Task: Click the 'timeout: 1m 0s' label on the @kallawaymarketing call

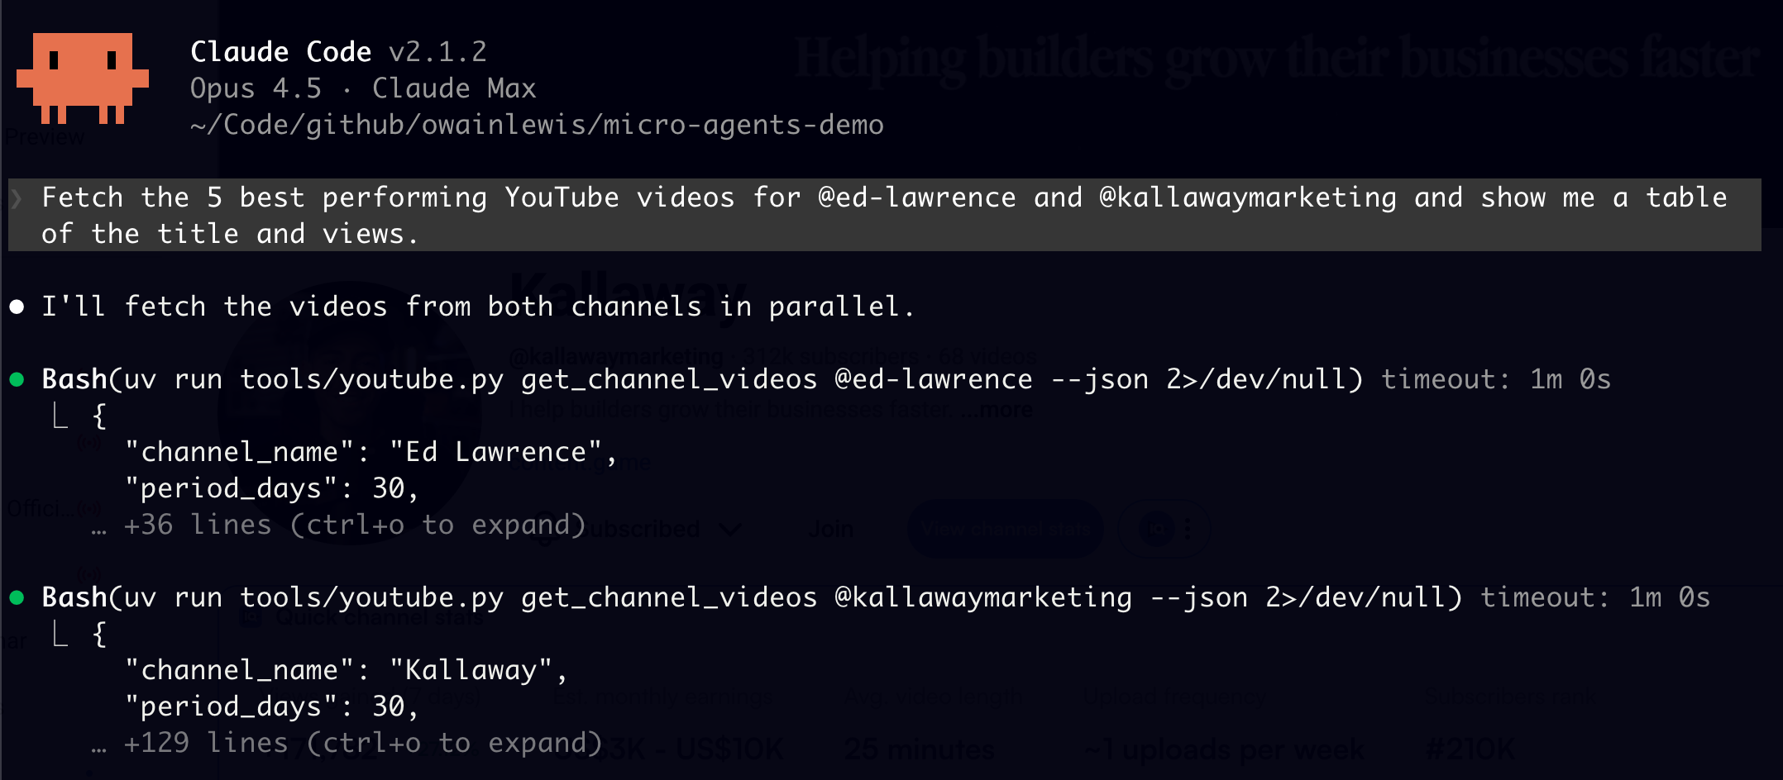Action: (1595, 597)
